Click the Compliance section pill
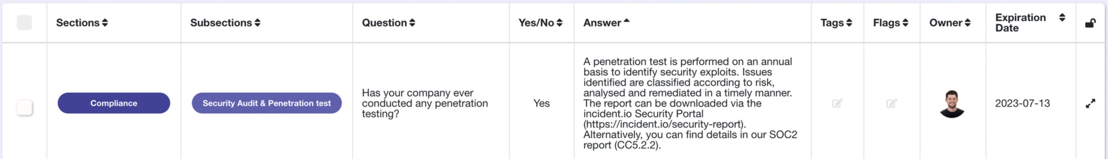1108x159 pixels. click(x=114, y=103)
